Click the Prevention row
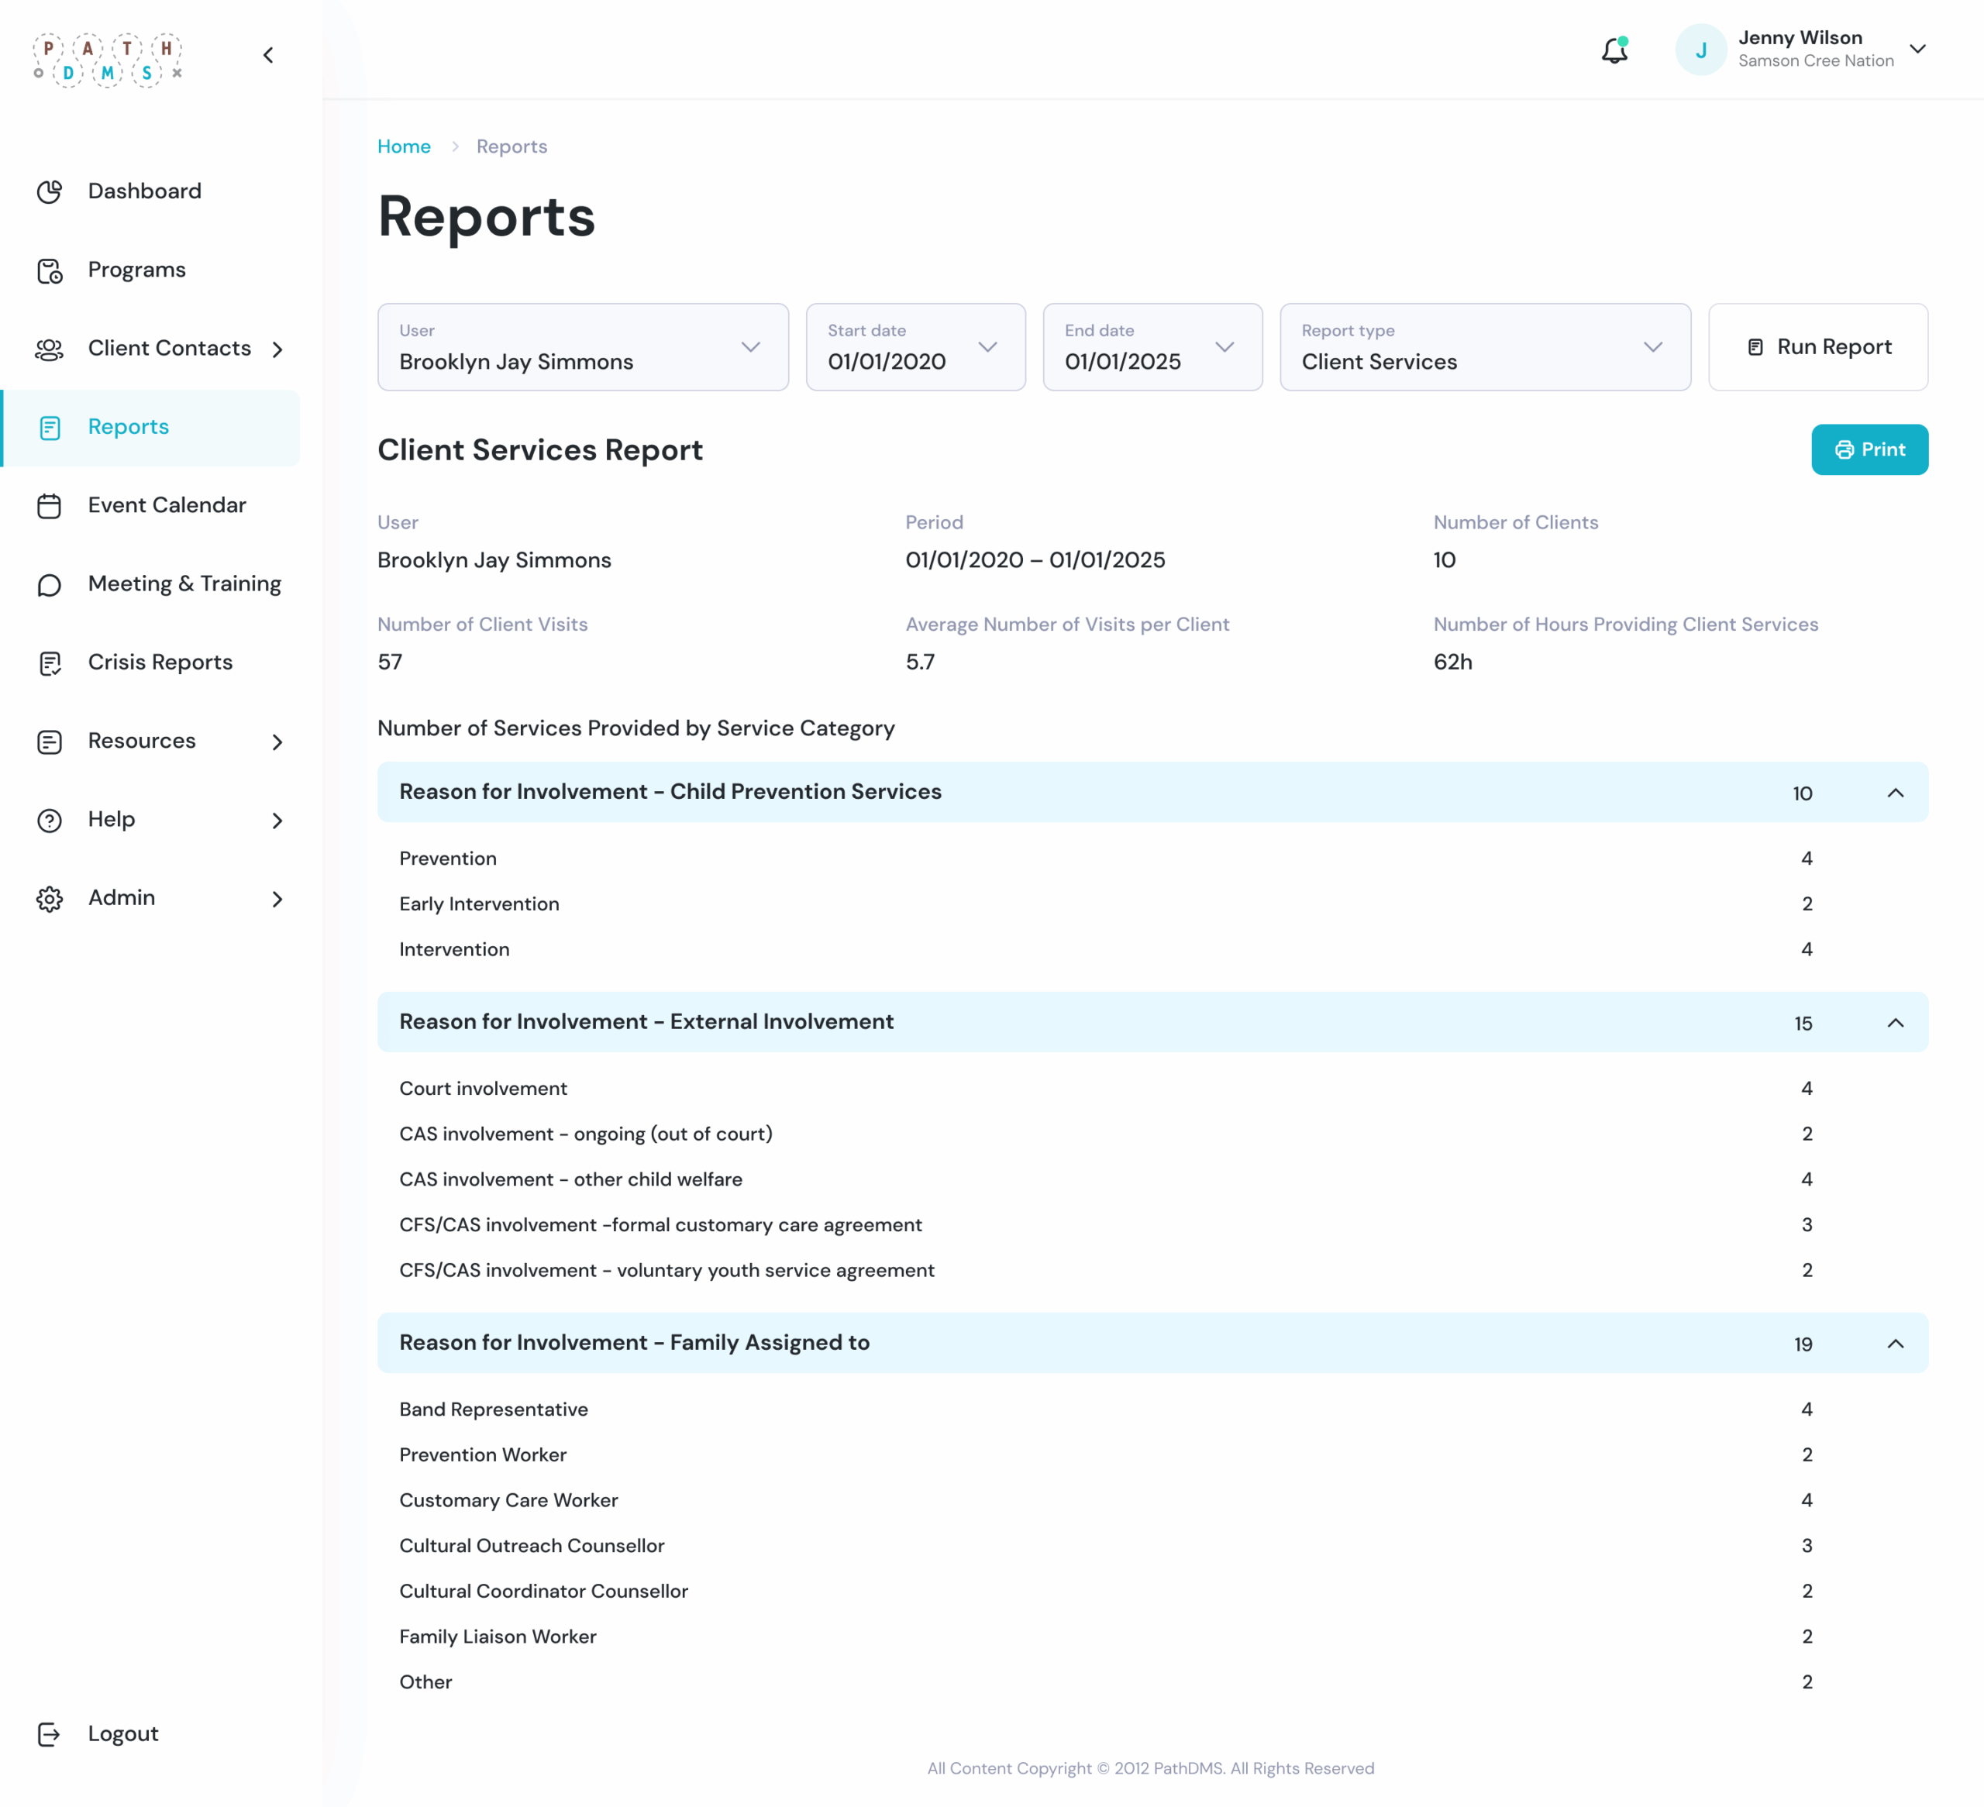1984x1807 pixels. [x=1152, y=859]
